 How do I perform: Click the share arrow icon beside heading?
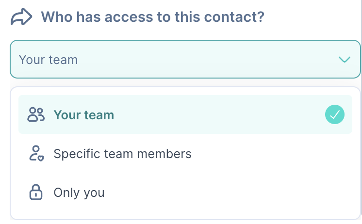(x=21, y=16)
